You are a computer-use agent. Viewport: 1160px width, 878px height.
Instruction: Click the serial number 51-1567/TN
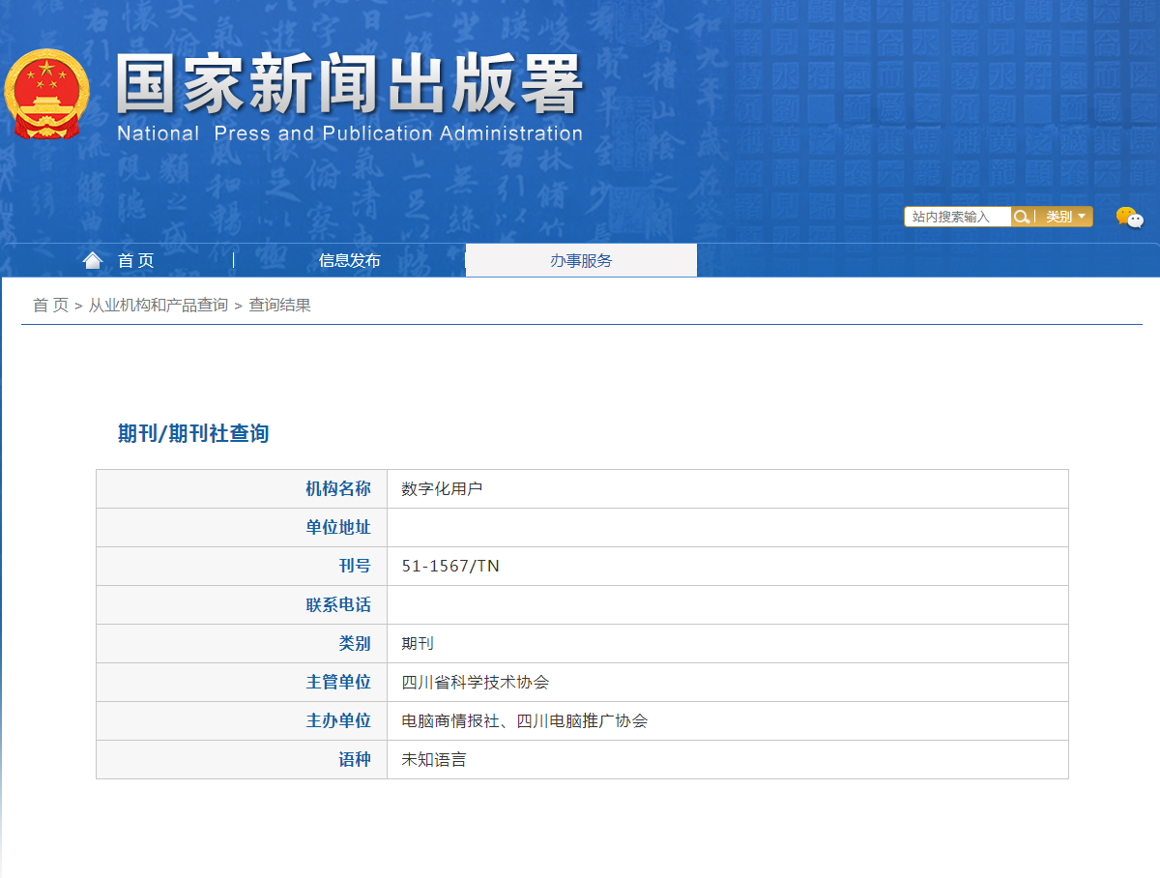[450, 567]
